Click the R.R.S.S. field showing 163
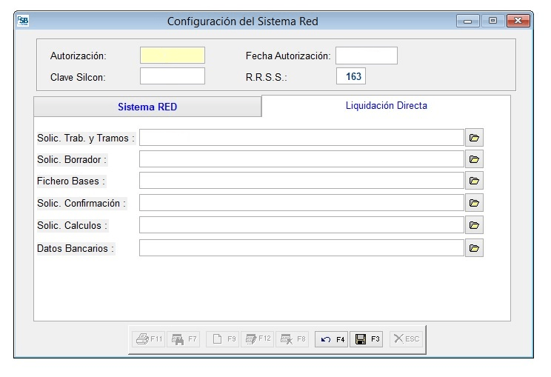This screenshot has height=377, width=551. (351, 76)
